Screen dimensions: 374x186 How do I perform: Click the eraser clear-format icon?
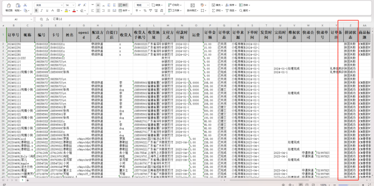(82, 10)
